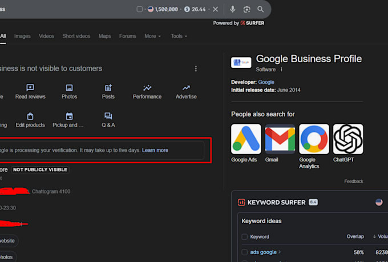Open the Q & A icon
Viewport: 388px width, 262px height.
pos(108,116)
